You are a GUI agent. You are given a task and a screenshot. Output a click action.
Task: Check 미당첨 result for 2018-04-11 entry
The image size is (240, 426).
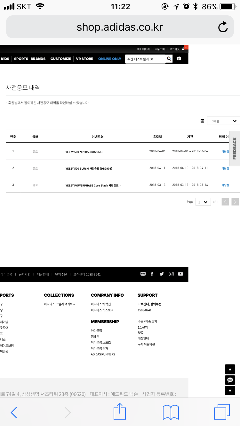point(225,168)
